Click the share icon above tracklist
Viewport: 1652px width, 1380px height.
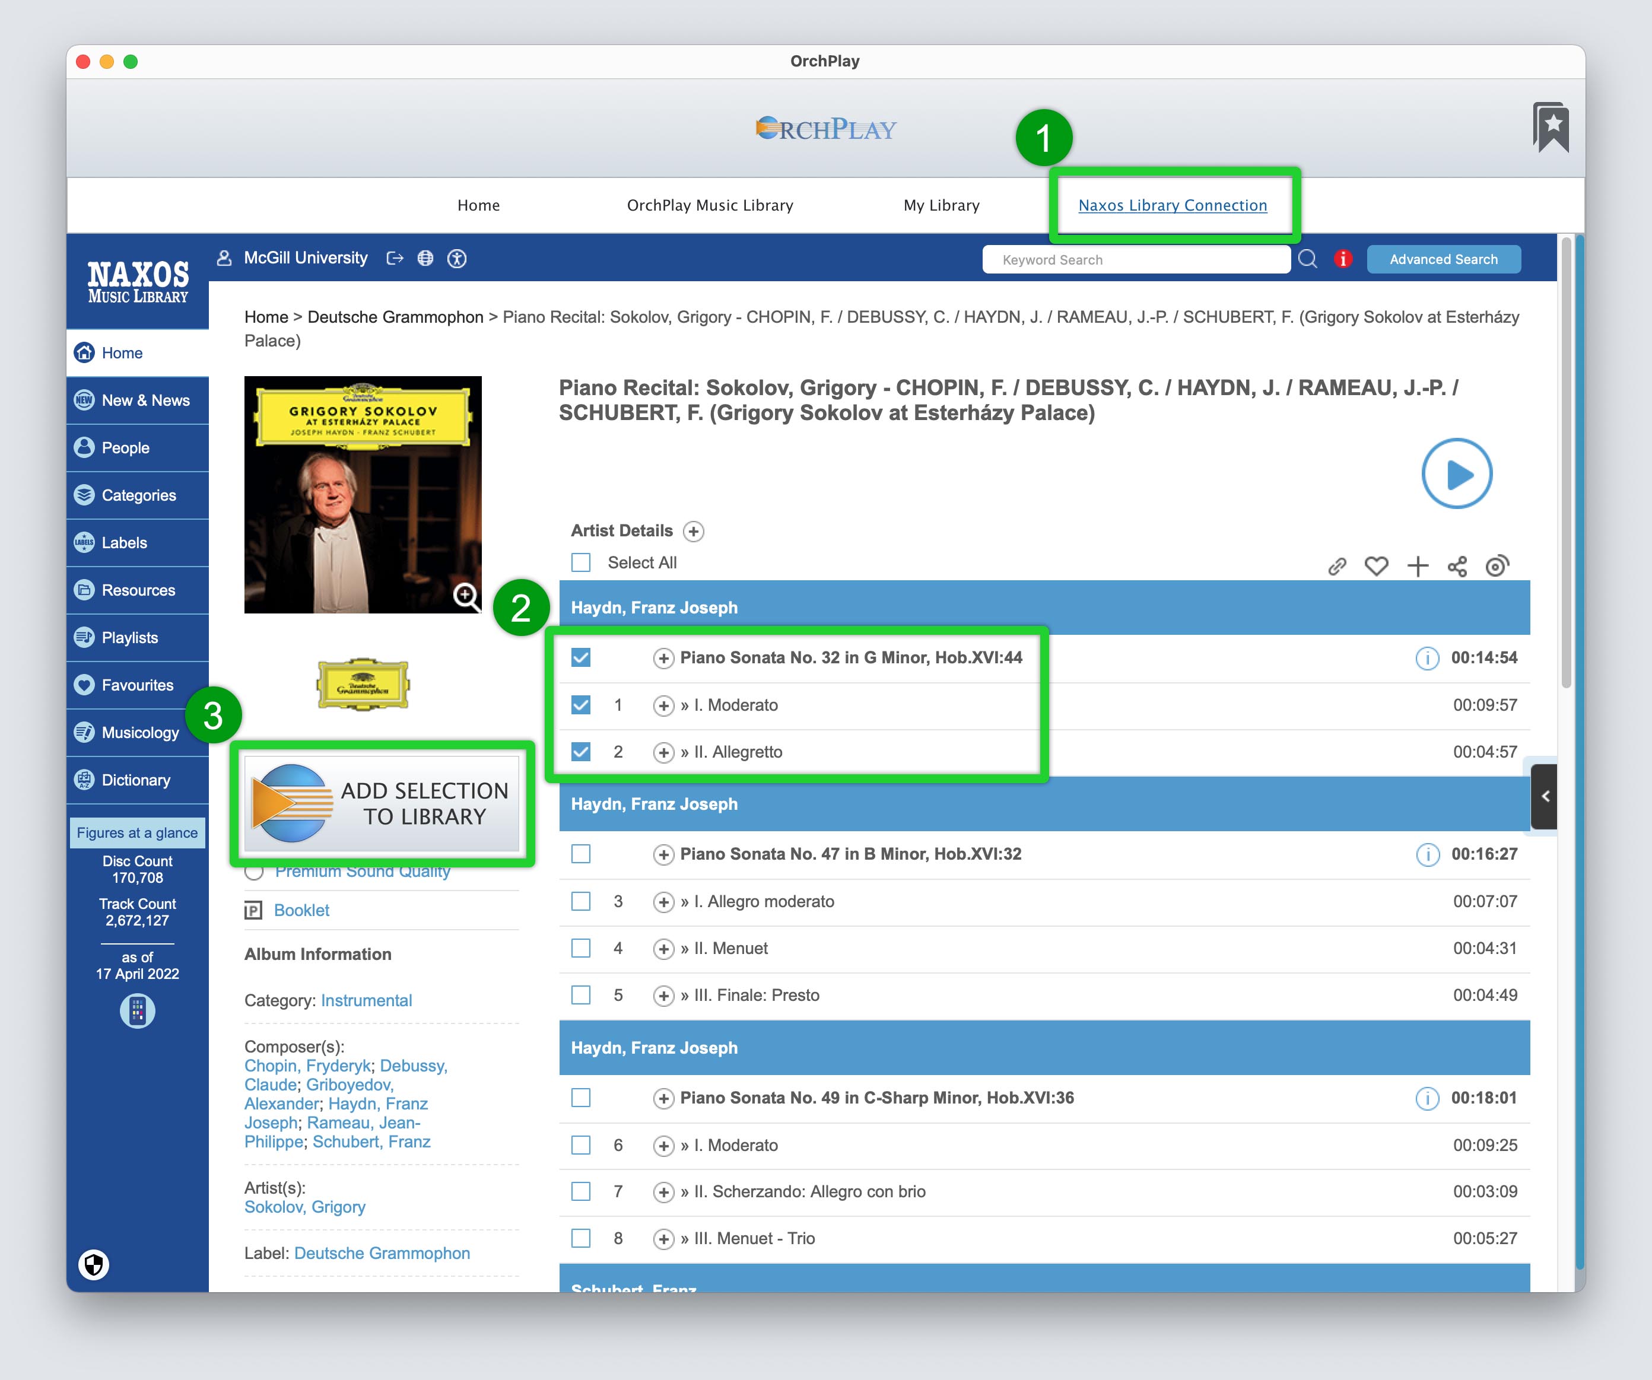(x=1457, y=566)
